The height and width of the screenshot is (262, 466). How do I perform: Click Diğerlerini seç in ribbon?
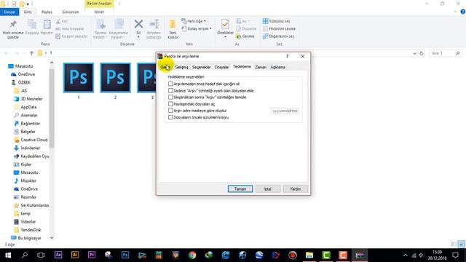tap(278, 36)
